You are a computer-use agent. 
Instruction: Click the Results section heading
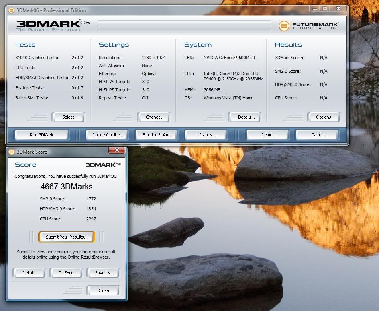(x=288, y=45)
